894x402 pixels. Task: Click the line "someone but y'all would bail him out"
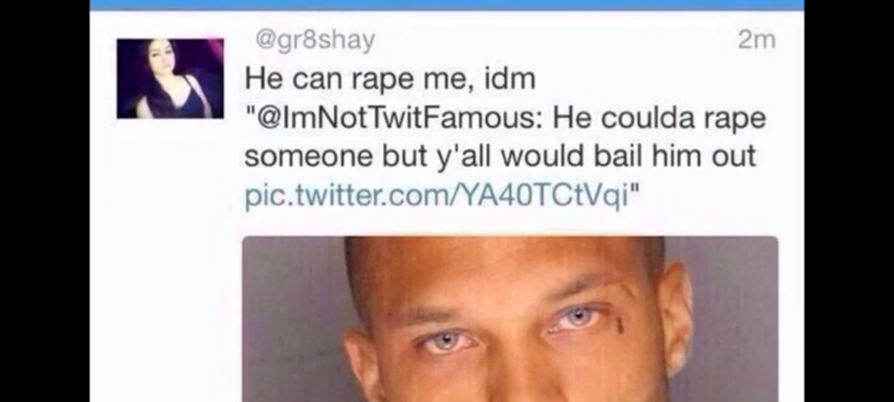click(x=500, y=156)
